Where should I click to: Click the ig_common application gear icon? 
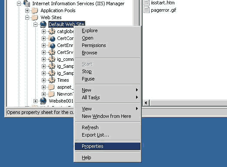coord(52,59)
